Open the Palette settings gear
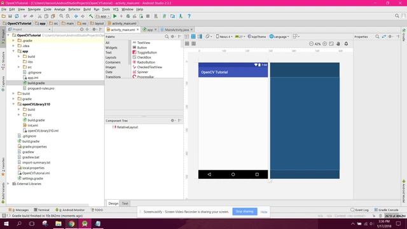This screenshot has width=407, height=229. pyautogui.click(x=172, y=37)
